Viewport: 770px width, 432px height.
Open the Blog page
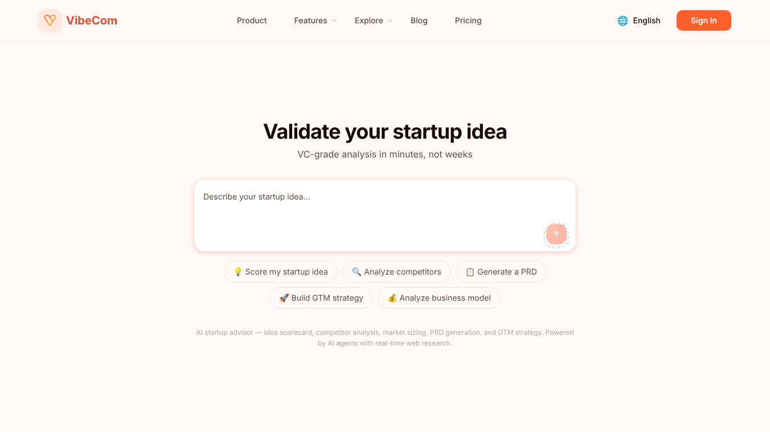[x=419, y=20]
